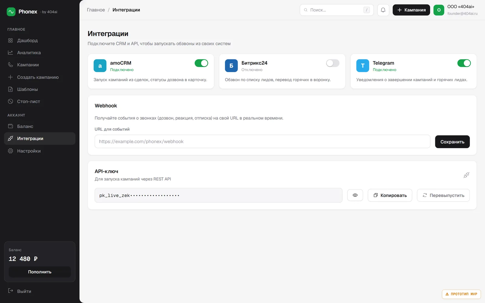485x303 pixels.
Task: Click the Пополнить button
Action: pos(40,272)
